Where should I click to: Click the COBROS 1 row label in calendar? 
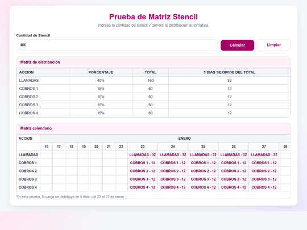pyautogui.click(x=28, y=163)
